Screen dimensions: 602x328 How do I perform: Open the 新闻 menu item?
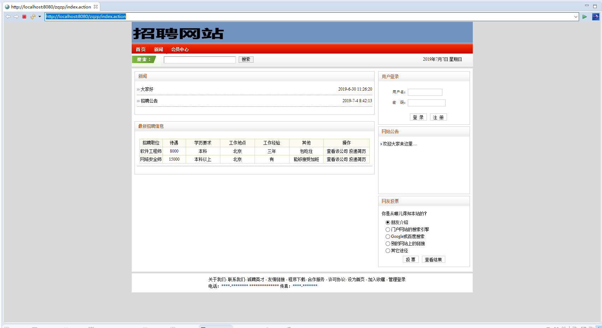(x=158, y=49)
